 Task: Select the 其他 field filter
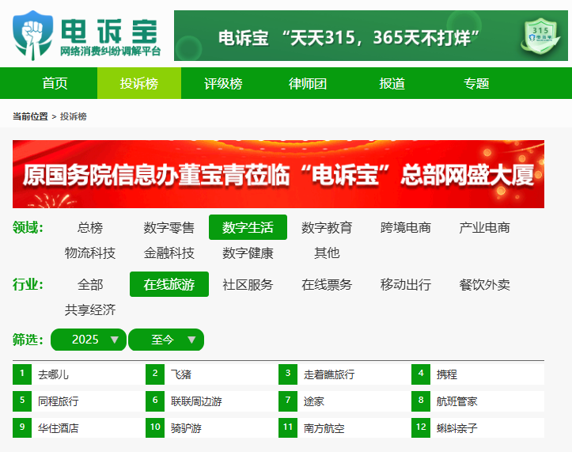click(x=327, y=253)
